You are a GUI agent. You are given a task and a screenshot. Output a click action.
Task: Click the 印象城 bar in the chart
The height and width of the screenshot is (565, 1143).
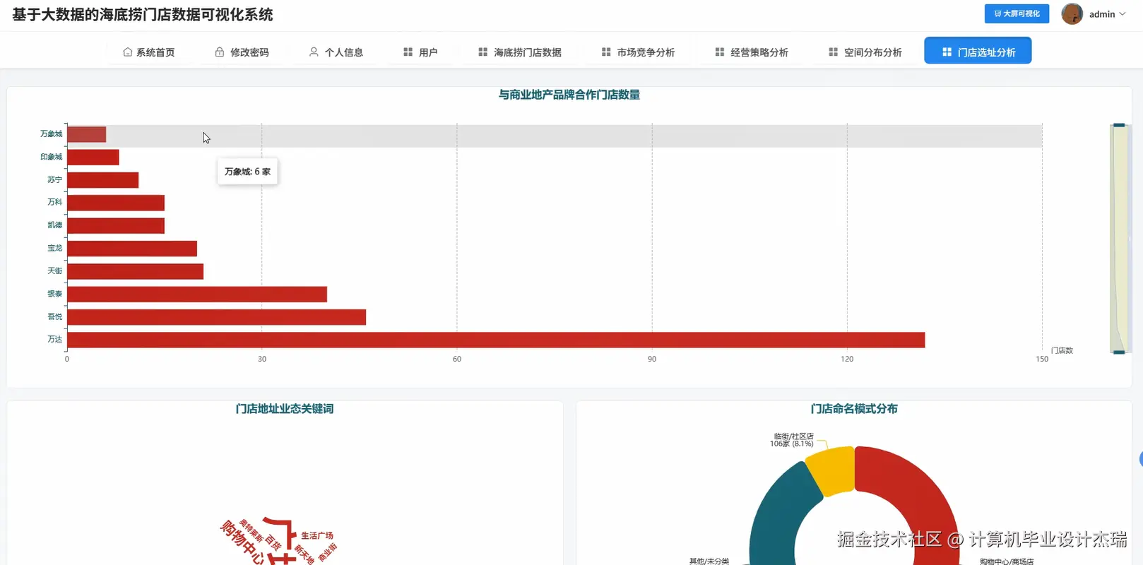pos(93,157)
